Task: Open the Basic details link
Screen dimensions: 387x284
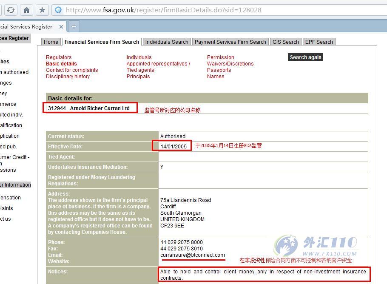Action: click(62, 64)
